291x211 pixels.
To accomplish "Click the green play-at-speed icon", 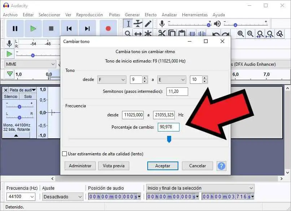I will coord(9,54).
